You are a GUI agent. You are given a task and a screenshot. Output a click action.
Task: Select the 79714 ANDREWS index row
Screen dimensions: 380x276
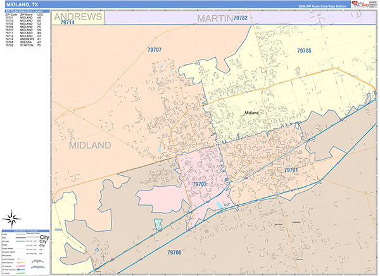[x=23, y=39]
